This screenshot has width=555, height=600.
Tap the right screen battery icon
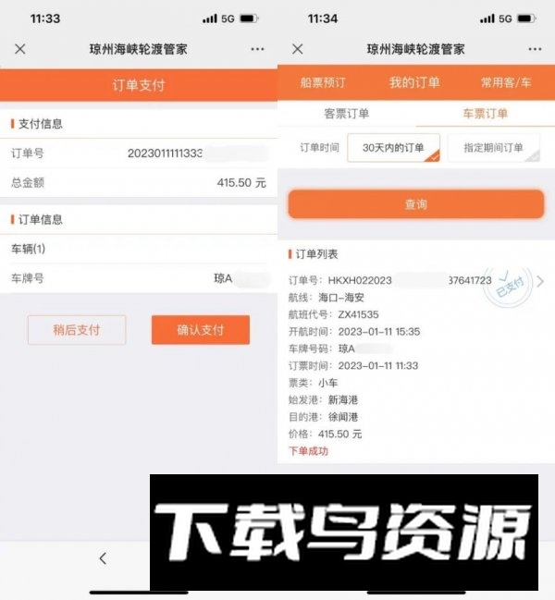526,18
